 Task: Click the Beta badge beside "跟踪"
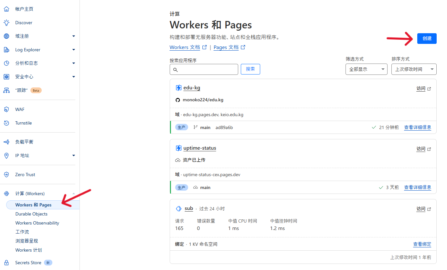click(36, 90)
